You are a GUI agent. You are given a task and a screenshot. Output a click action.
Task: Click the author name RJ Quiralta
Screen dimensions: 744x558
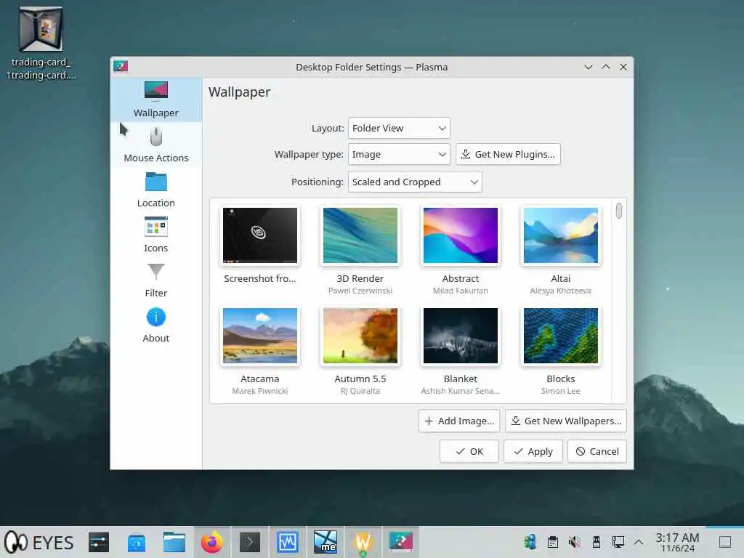[x=360, y=391]
